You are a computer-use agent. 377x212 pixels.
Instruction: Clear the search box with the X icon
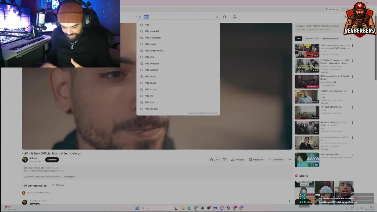[x=217, y=17]
